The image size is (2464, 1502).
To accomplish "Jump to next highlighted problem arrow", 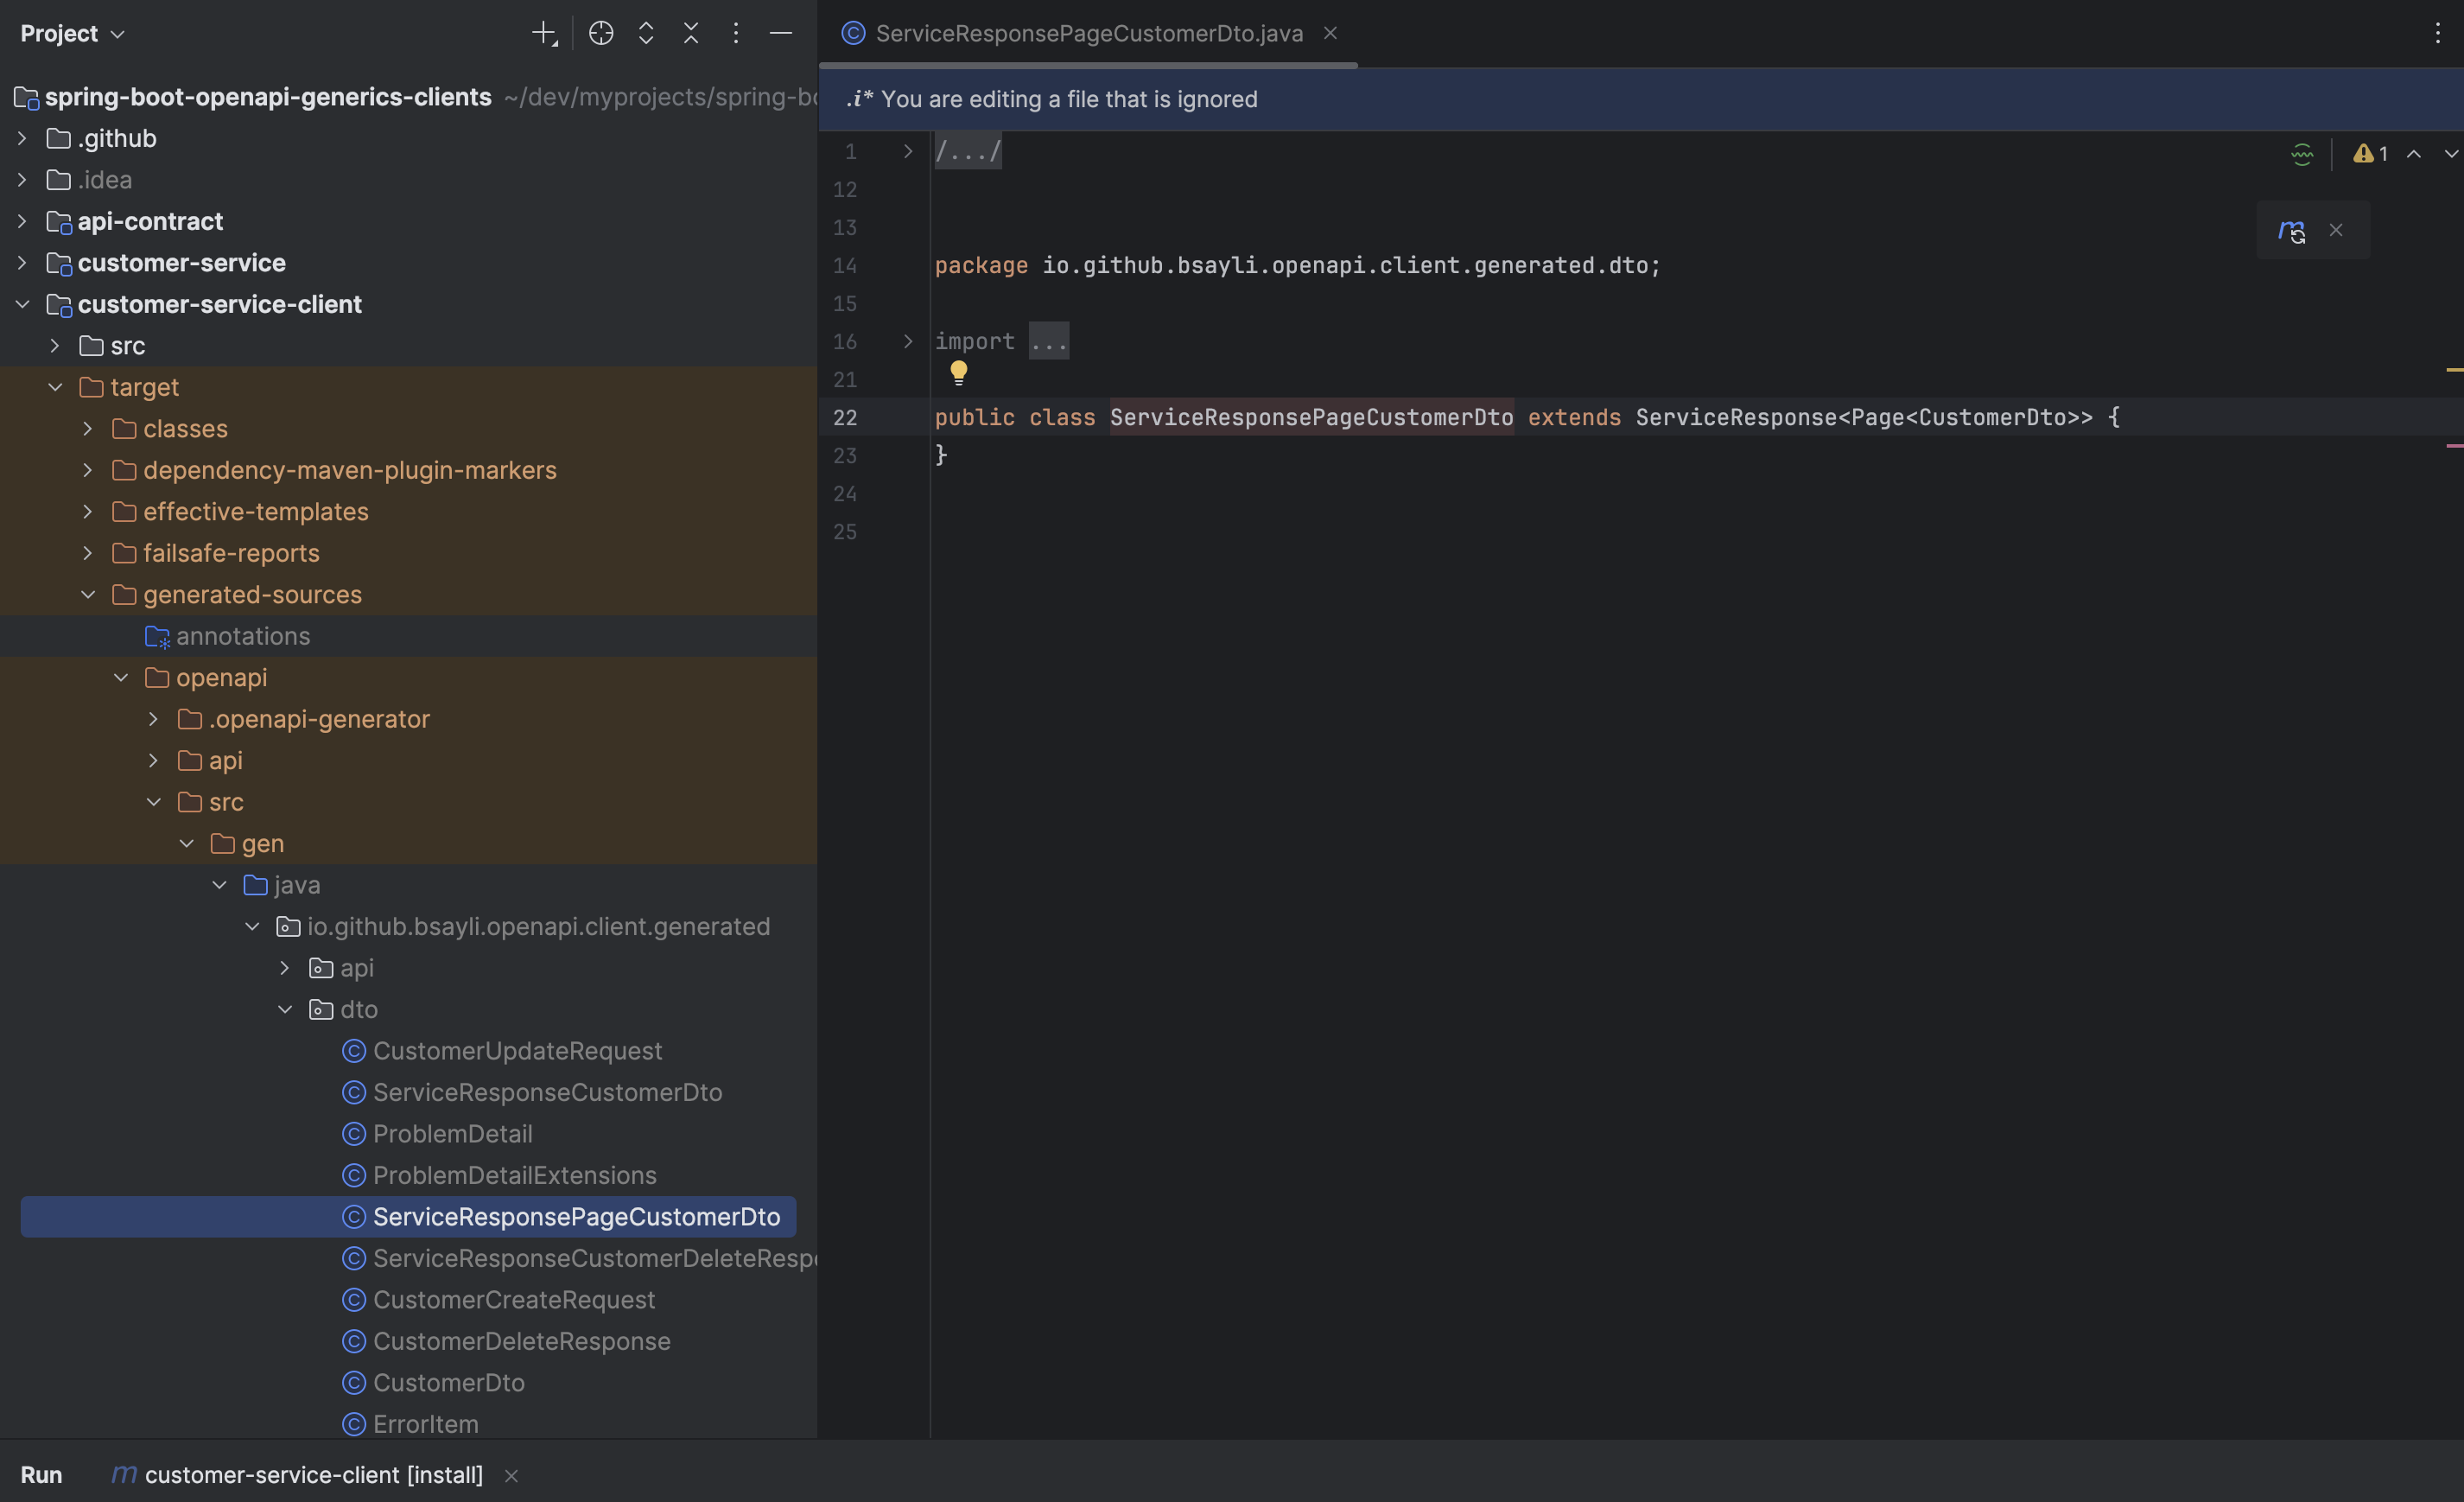I will coord(2450,153).
